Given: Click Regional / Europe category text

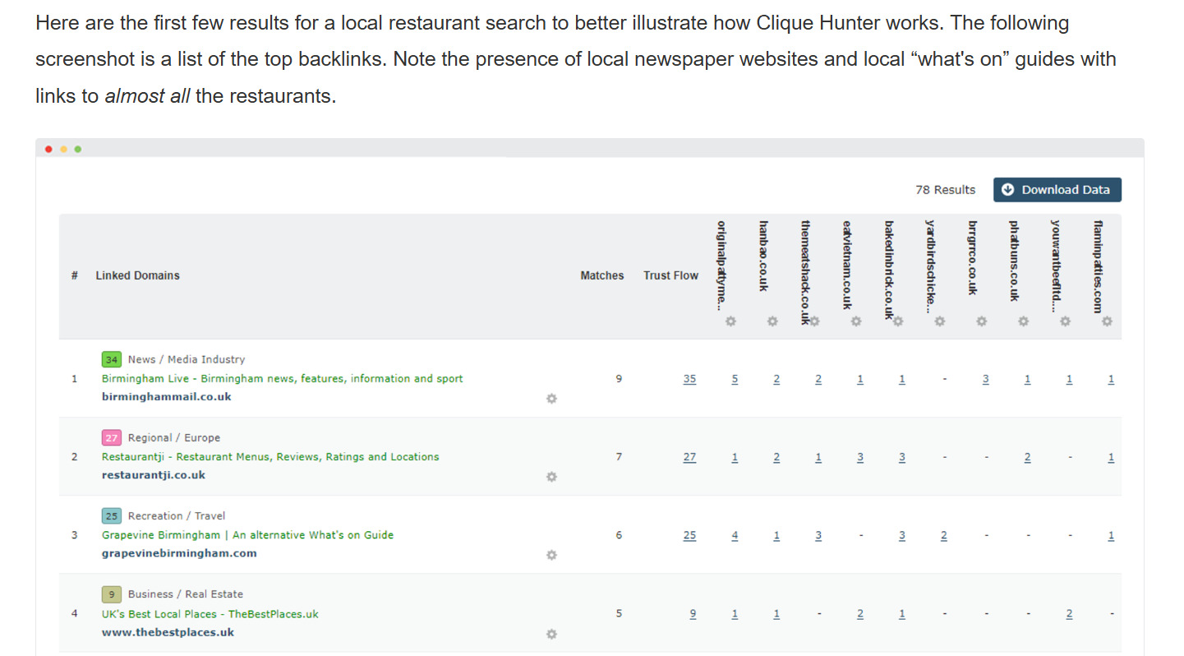Looking at the screenshot, I should pos(174,437).
